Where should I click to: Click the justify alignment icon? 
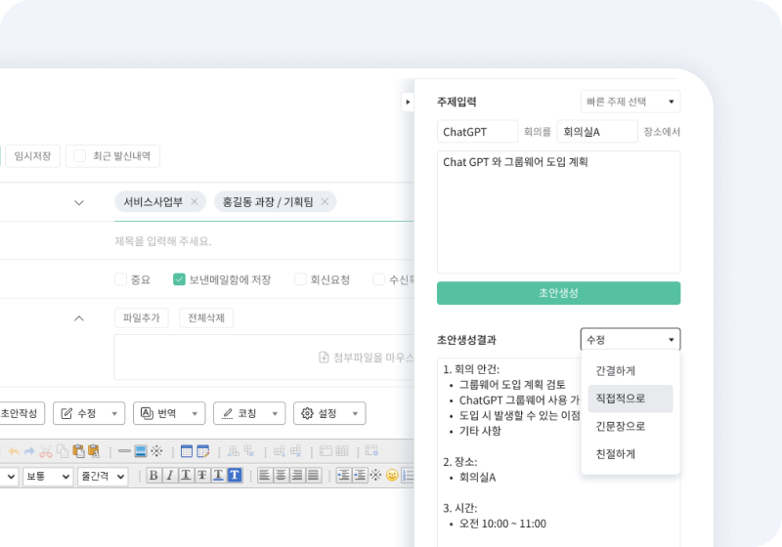click(313, 476)
